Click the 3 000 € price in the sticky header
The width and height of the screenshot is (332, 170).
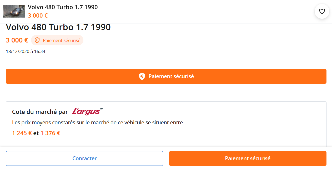[x=38, y=15]
